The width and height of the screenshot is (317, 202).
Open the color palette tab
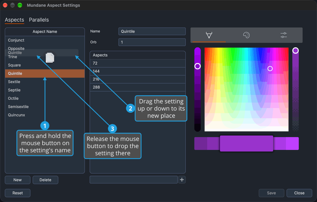[246, 35]
